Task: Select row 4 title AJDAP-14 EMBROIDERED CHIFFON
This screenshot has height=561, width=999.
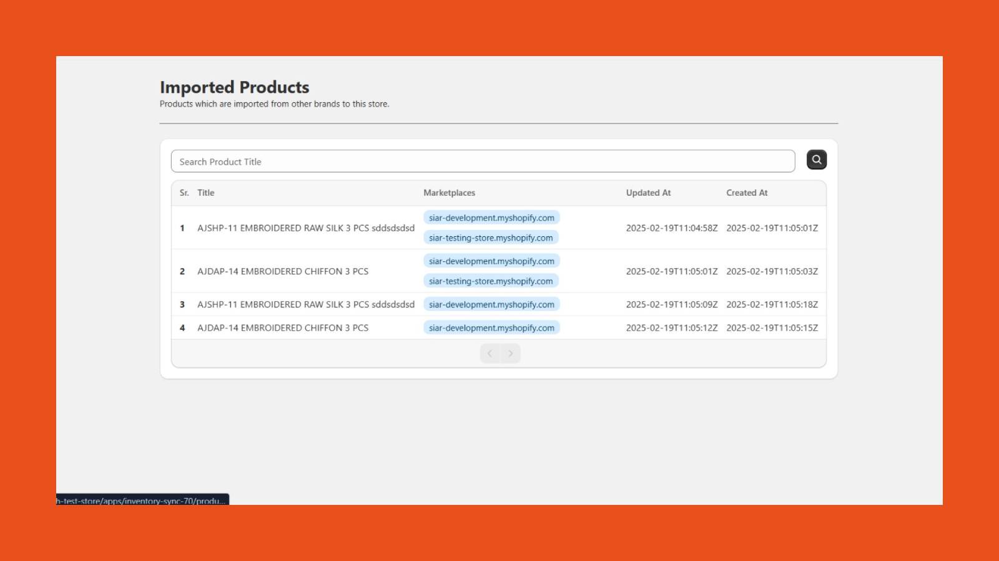Action: coord(283,328)
